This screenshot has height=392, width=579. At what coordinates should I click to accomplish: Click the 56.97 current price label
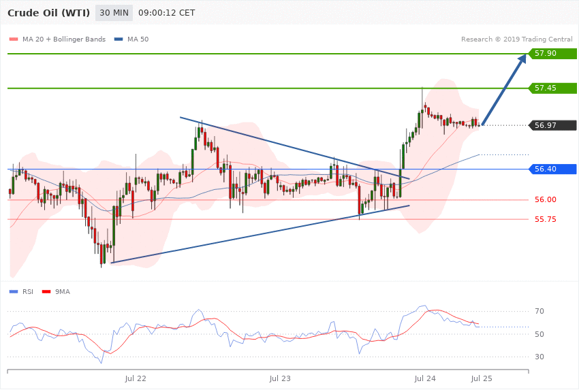click(553, 125)
